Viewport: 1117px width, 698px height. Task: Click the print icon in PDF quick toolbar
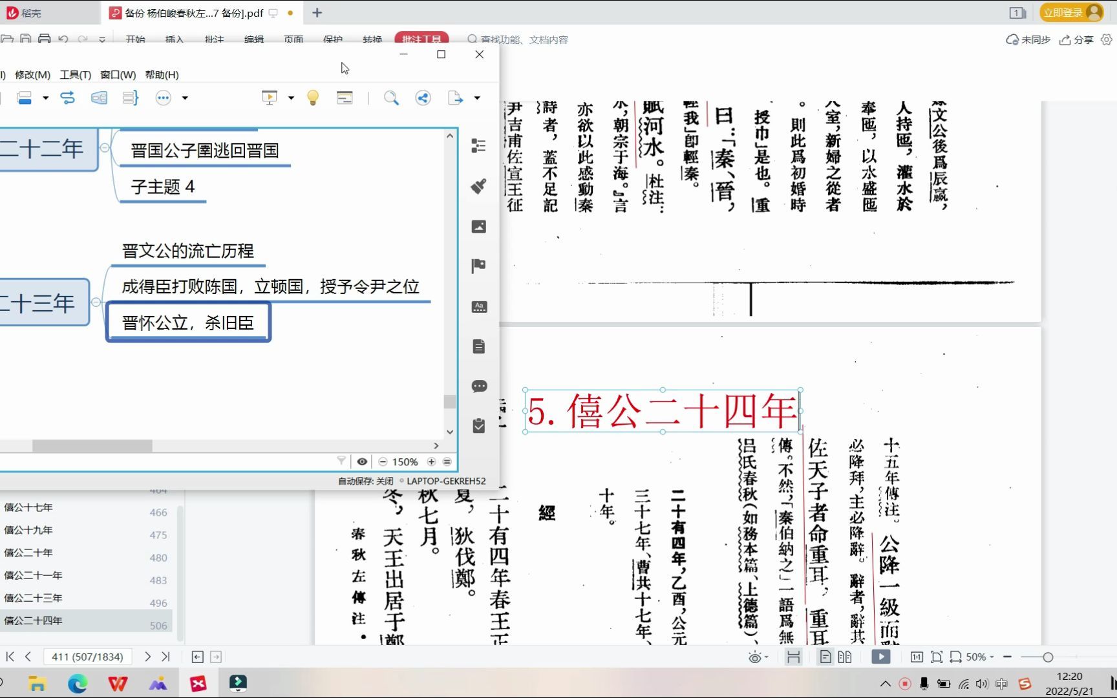[x=45, y=39]
